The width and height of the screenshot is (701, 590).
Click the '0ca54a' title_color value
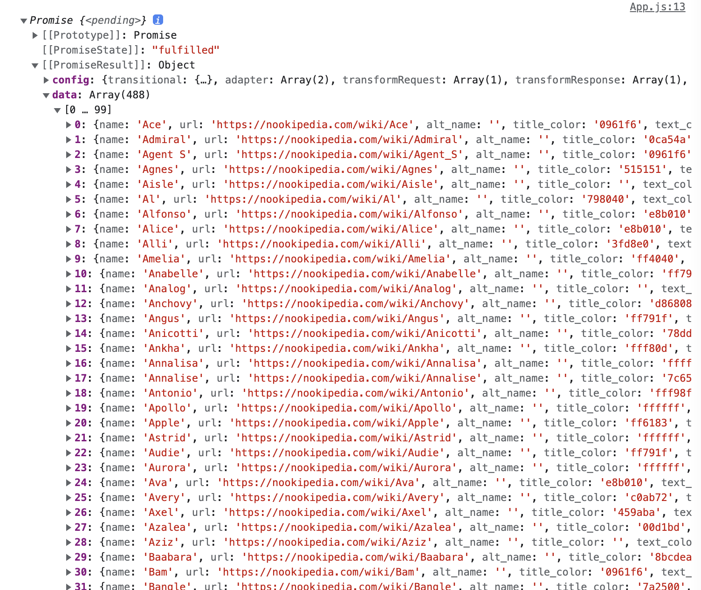[667, 140]
